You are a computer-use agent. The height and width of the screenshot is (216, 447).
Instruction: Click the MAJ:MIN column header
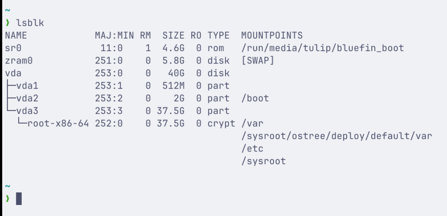[114, 35]
